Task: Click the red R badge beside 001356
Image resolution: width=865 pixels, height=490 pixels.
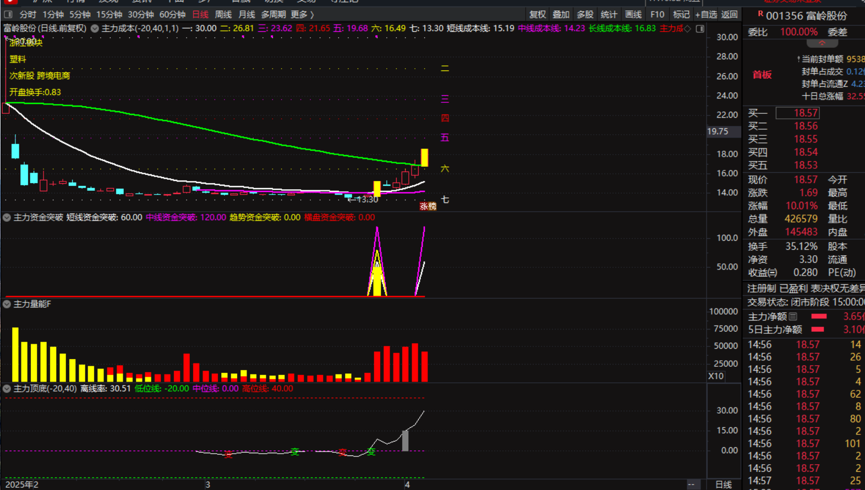Action: tap(760, 14)
